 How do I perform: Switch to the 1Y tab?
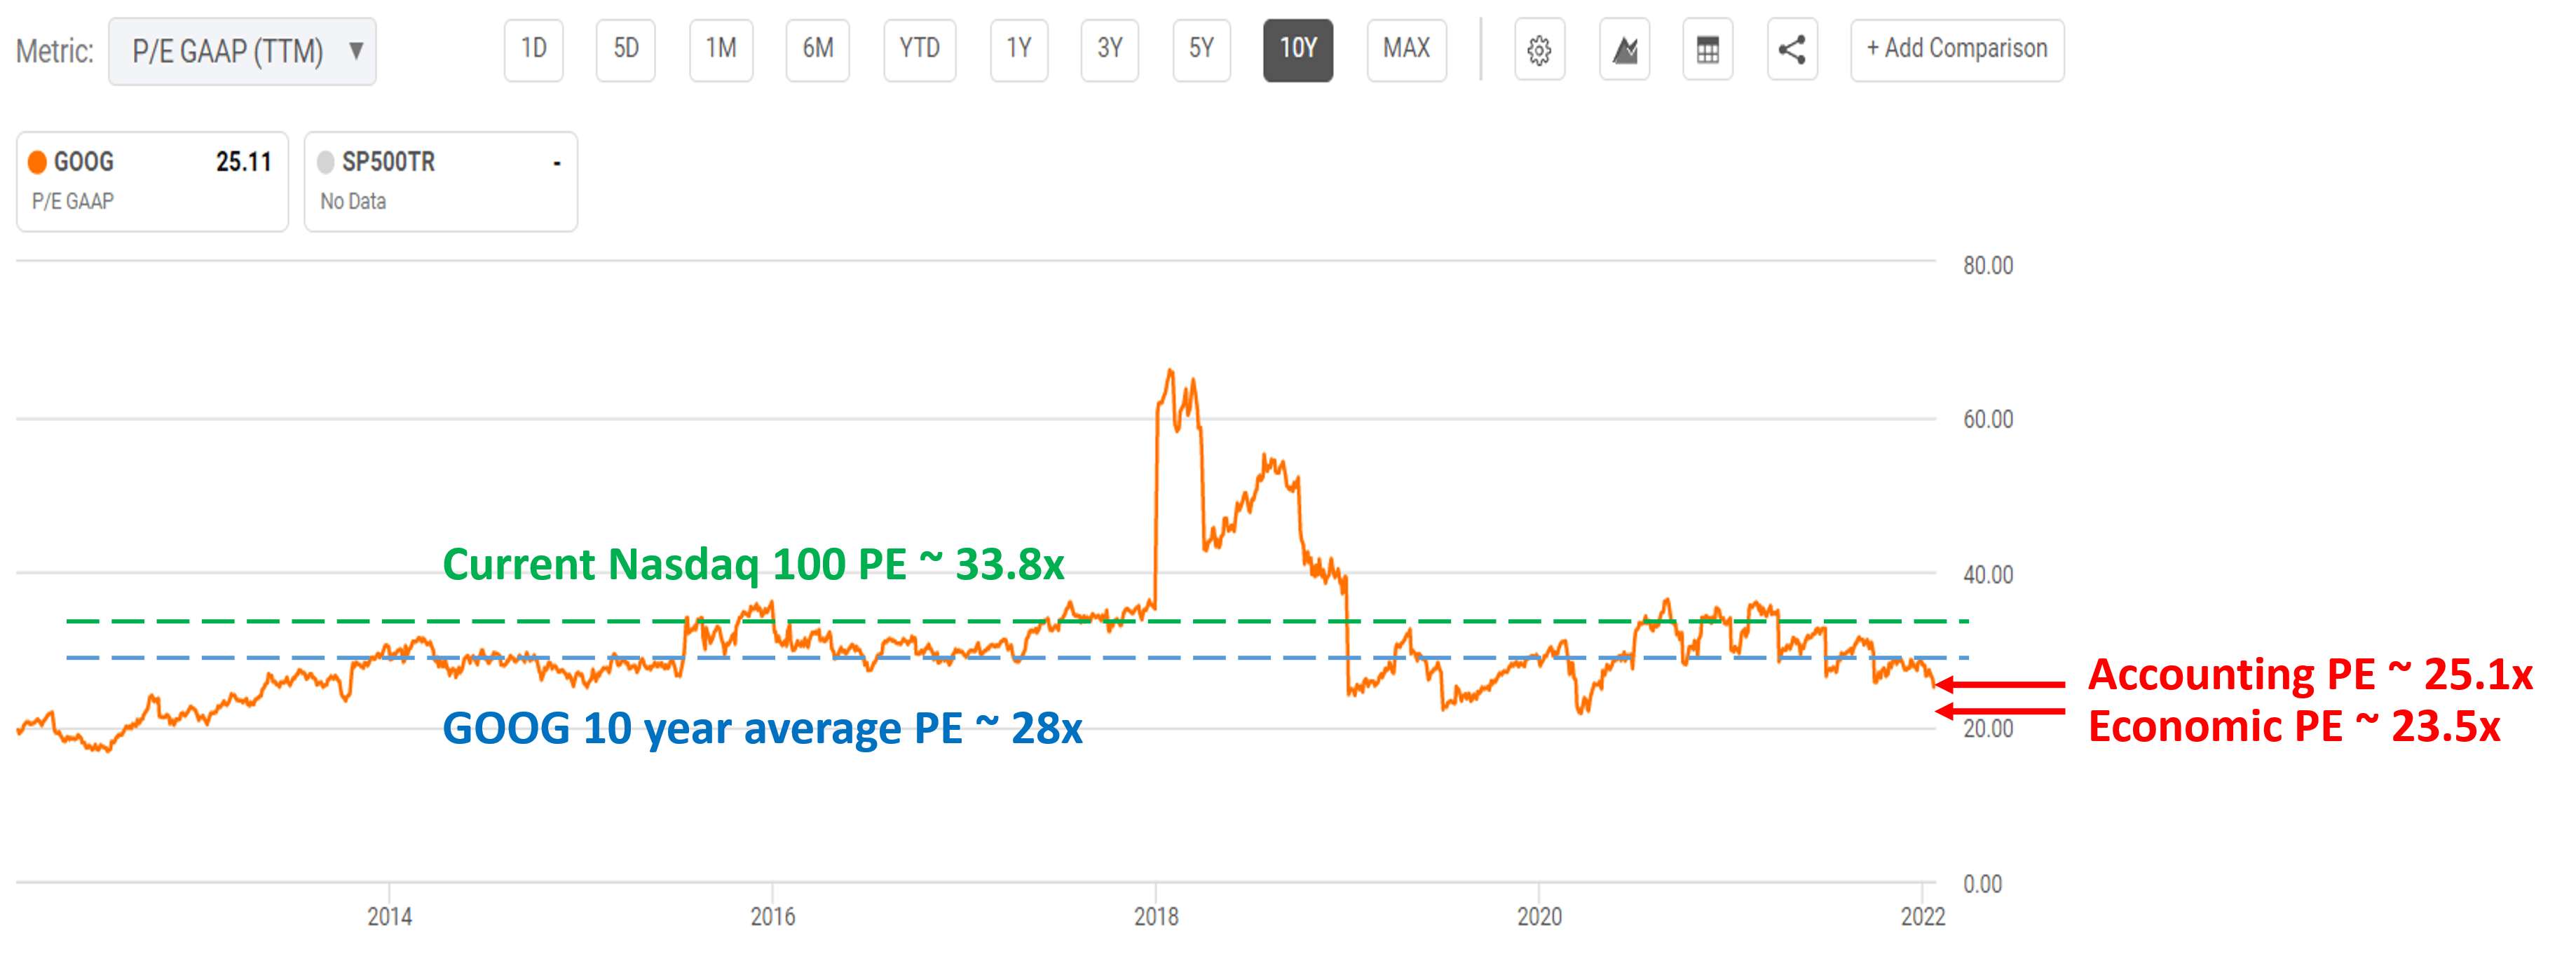[1018, 50]
